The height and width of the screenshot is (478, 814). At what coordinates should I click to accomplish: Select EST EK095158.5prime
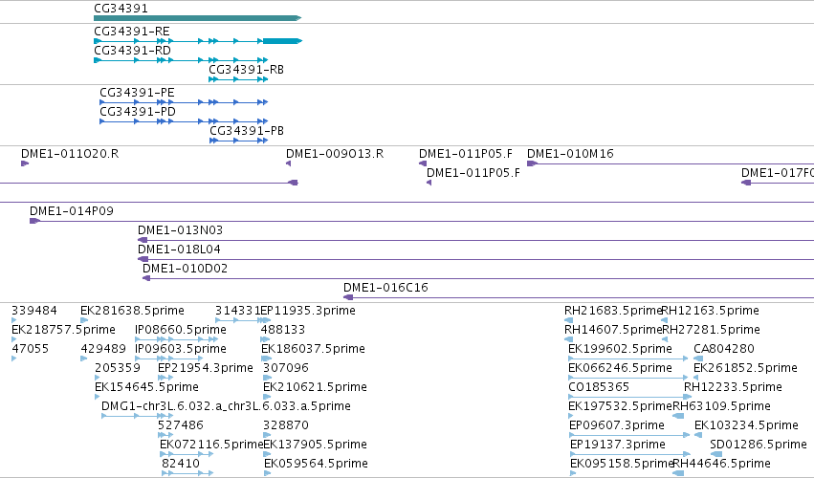point(622,465)
